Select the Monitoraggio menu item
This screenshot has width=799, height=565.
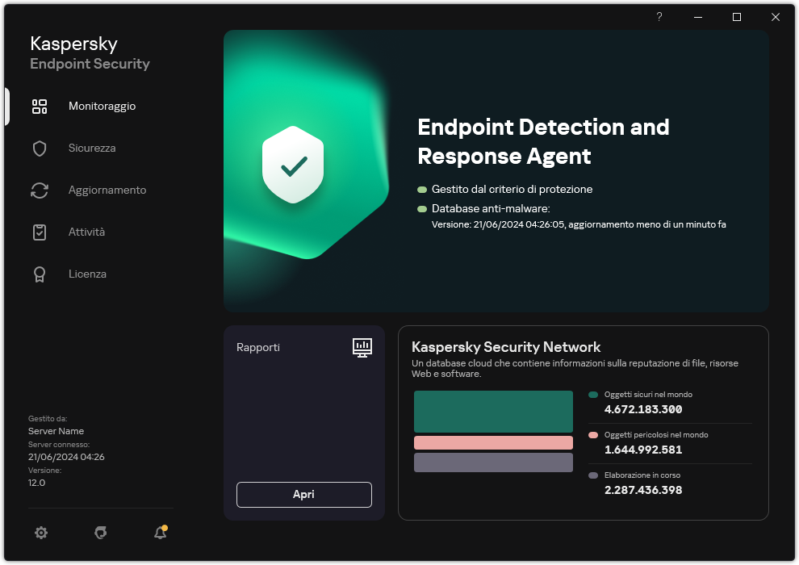(102, 107)
